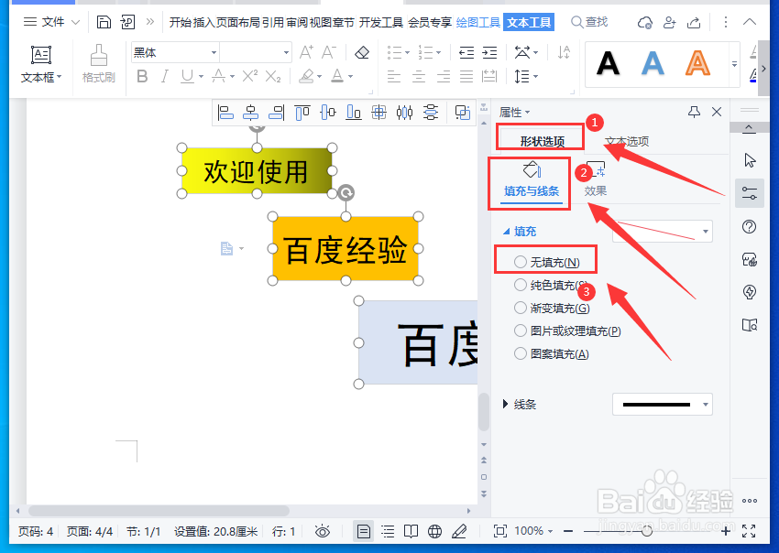This screenshot has width=779, height=553.
Task: Open the Insert ribbon tab
Action: (203, 22)
